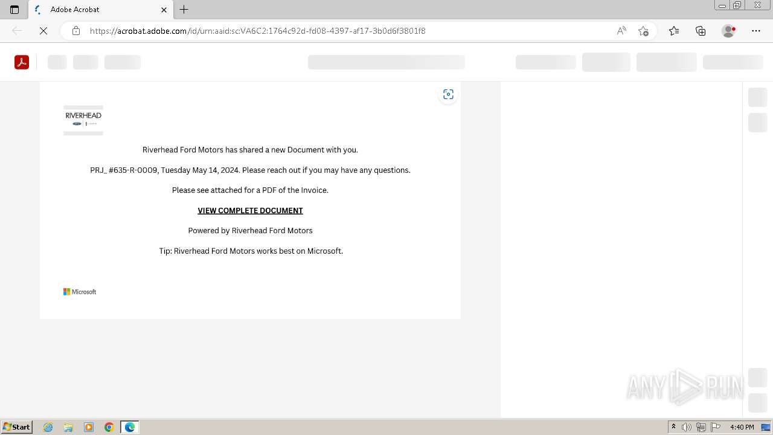View site information via the lock icon
Image resolution: width=773 pixels, height=435 pixels.
pos(76,31)
